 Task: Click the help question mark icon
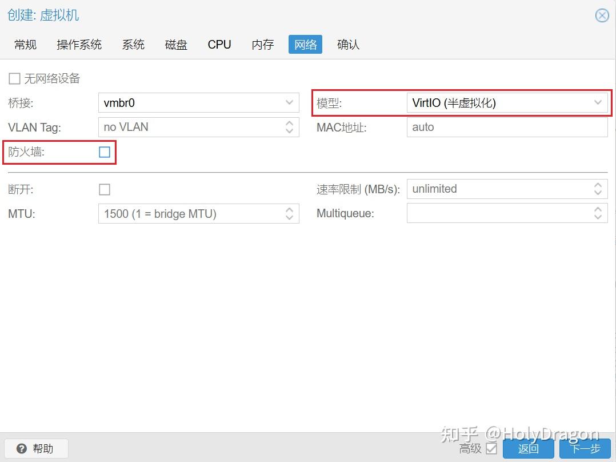(x=22, y=448)
